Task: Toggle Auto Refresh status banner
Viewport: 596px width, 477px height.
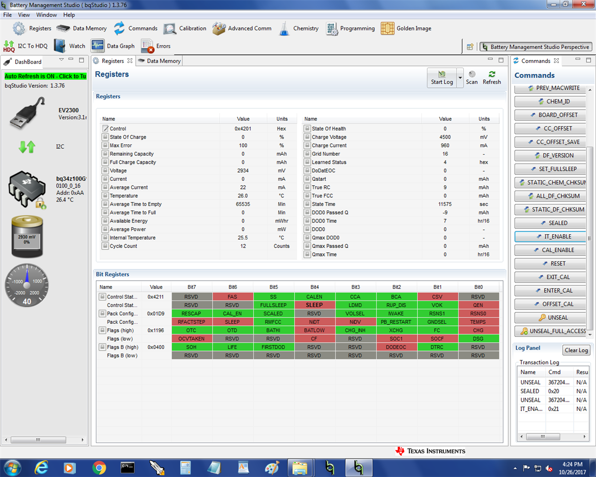Action: pos(45,76)
